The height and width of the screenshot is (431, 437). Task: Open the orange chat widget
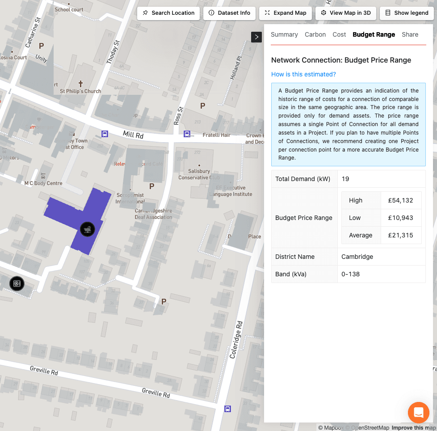point(418,412)
